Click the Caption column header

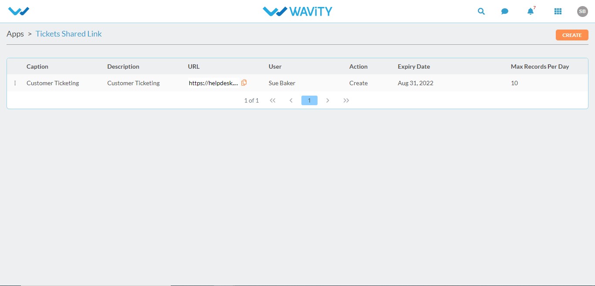pos(37,67)
